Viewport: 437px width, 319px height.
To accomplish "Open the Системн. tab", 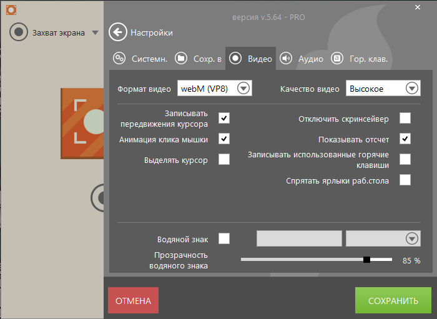I will point(140,59).
